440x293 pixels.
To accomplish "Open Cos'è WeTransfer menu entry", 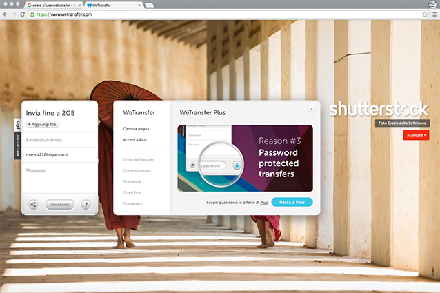I will pyautogui.click(x=138, y=159).
